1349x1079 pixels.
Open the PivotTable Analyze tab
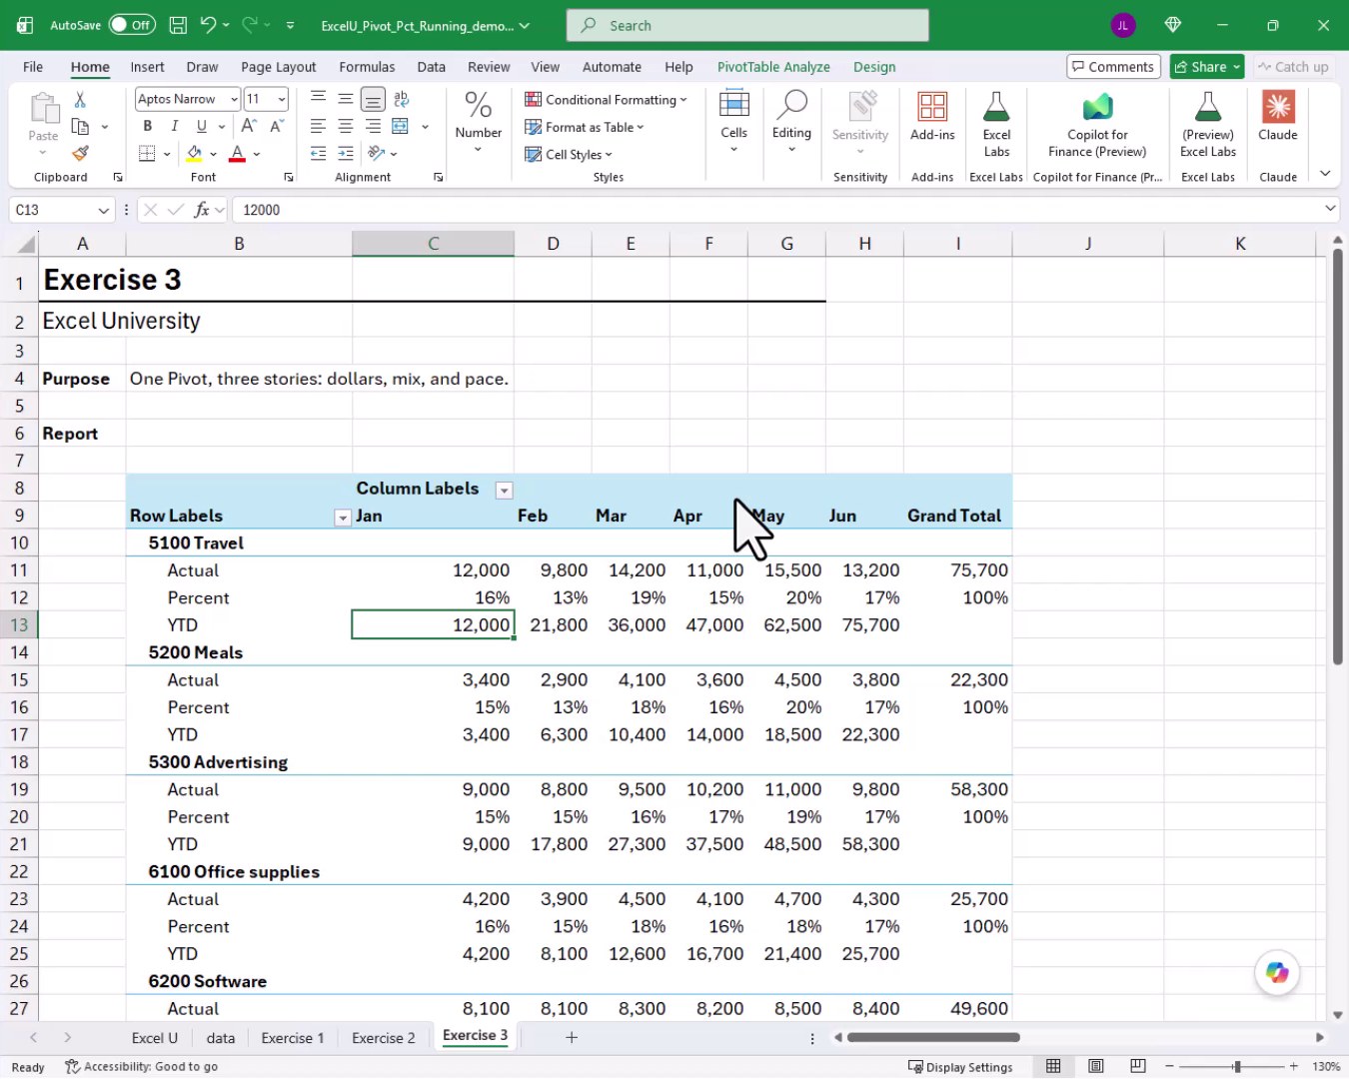773,67
